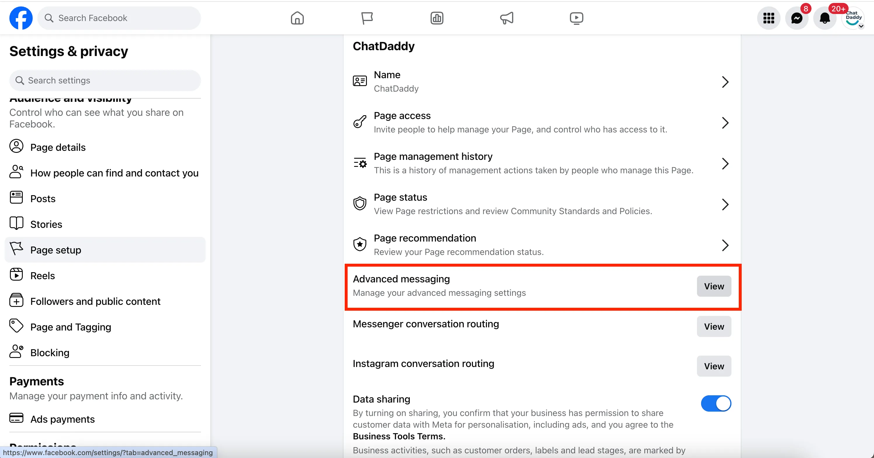This screenshot has width=874, height=458.
Task: Turn off the Data sharing switch
Action: (716, 403)
